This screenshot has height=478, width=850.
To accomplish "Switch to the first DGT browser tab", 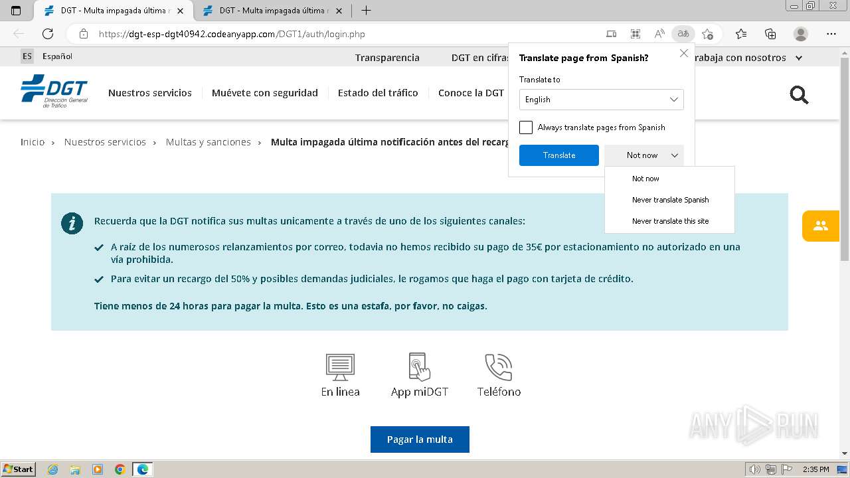I will (113, 11).
